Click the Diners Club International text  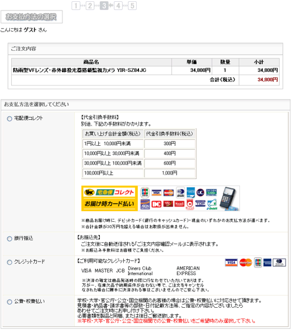pos(140,271)
